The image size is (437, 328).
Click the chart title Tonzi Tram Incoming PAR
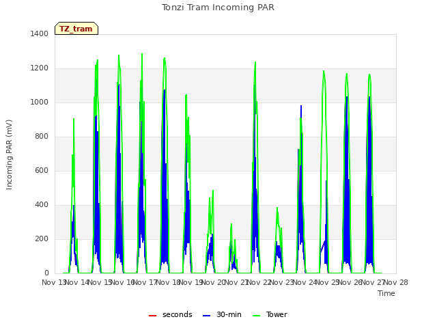click(218, 8)
